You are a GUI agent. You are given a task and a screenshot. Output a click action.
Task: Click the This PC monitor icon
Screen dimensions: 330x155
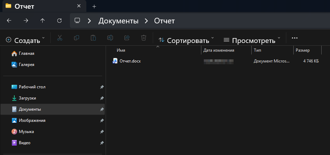(x=77, y=21)
